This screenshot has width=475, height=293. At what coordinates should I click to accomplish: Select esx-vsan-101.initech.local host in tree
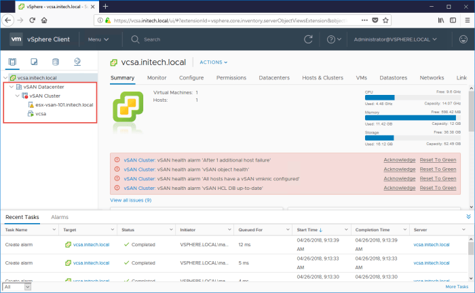coord(64,104)
